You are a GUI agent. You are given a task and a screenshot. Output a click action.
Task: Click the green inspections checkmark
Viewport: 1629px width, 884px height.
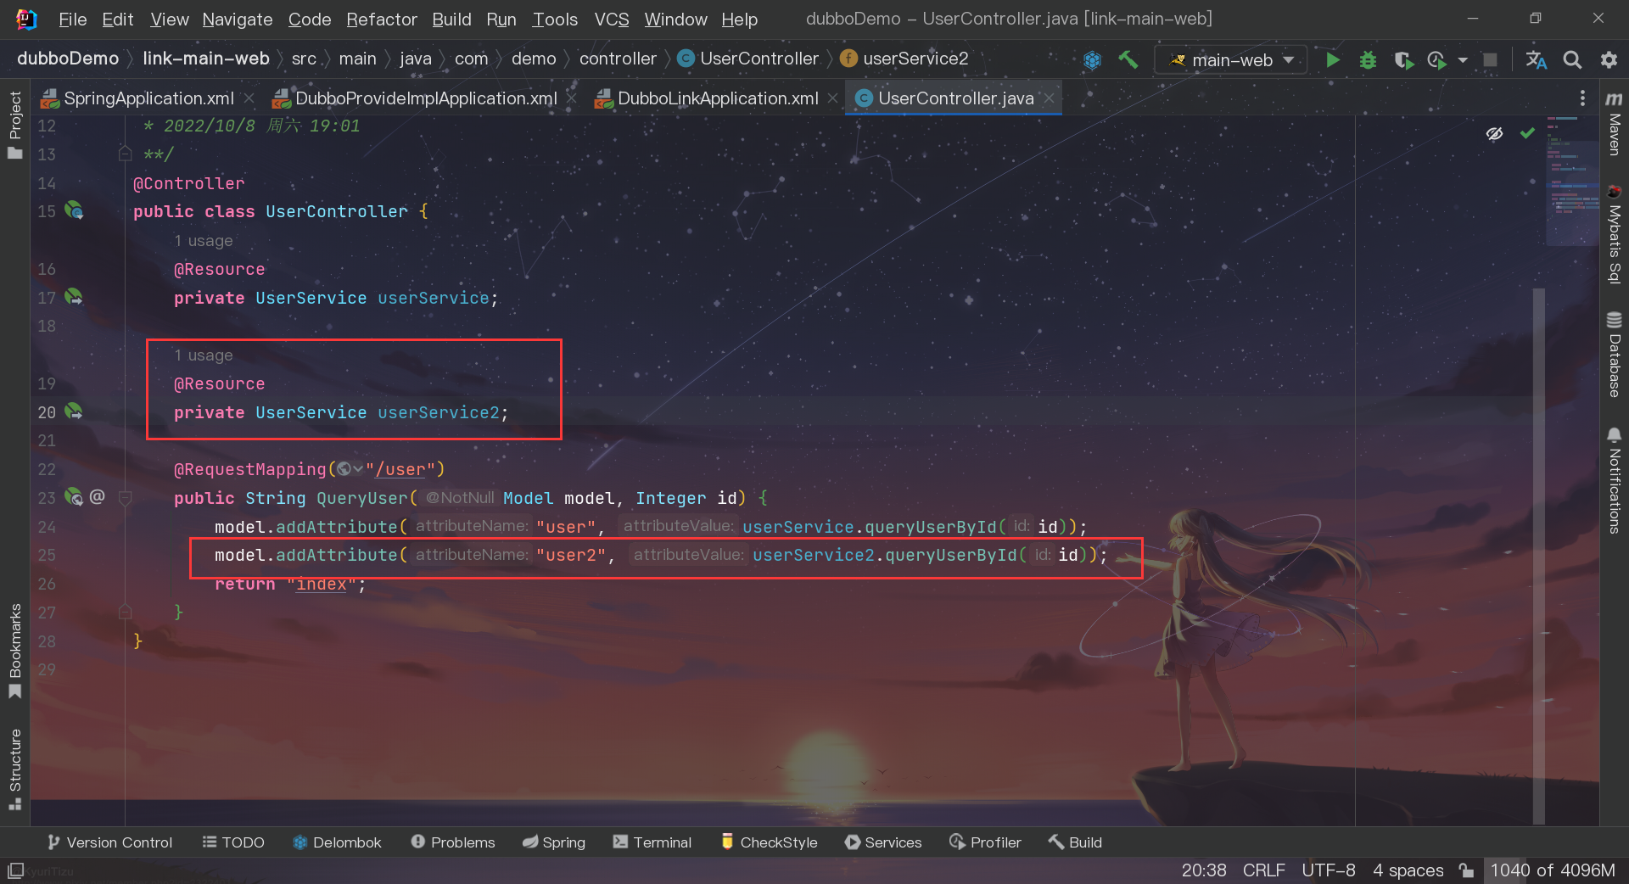coord(1527,133)
